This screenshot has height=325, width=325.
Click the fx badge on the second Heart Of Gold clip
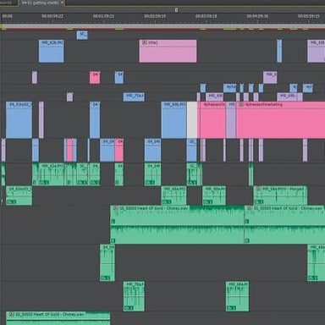(x=250, y=208)
